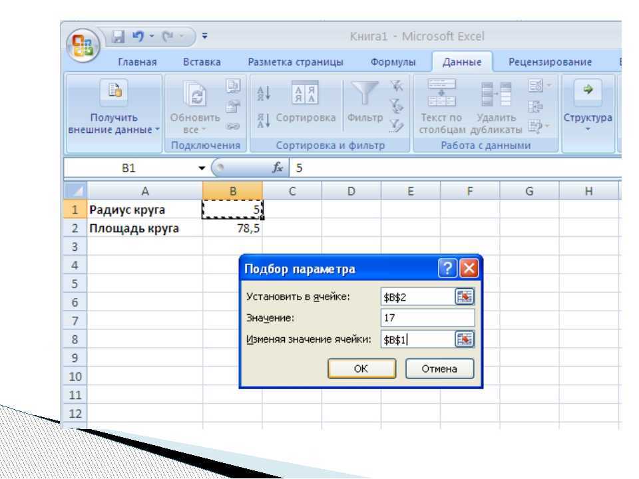Open the undo history dropdown arrow
The image size is (639, 479).
pos(152,36)
